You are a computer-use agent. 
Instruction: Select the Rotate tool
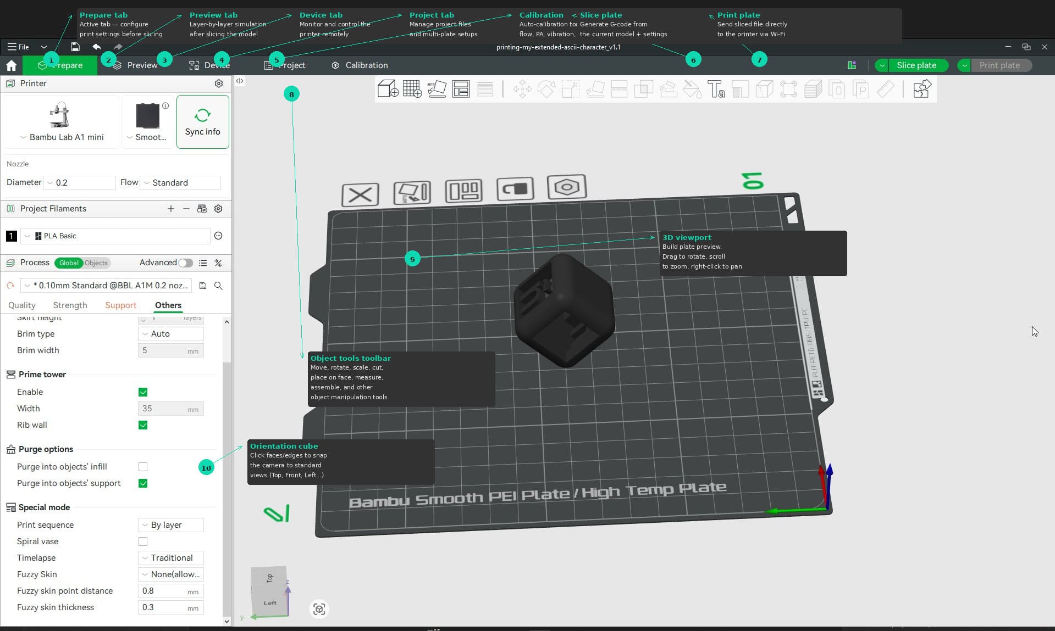[x=546, y=89]
